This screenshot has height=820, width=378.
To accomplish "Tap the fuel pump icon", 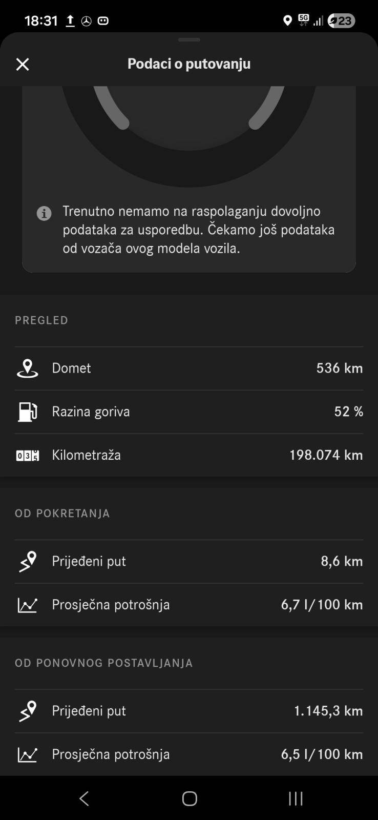I will coord(28,412).
